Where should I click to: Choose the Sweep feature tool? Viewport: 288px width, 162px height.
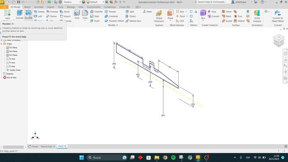(39, 12)
